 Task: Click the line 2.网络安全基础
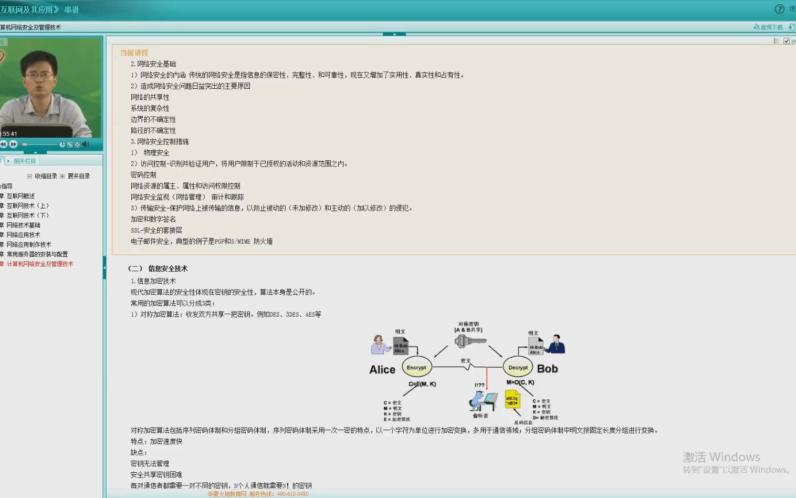pos(153,64)
